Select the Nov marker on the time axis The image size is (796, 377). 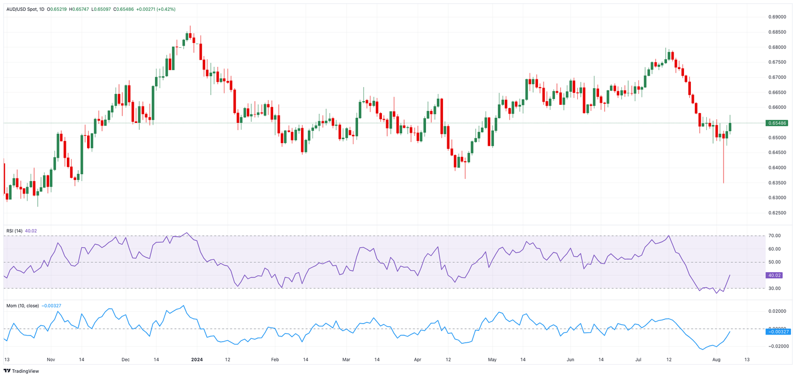(x=51, y=359)
